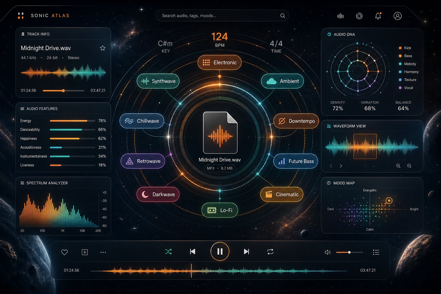Select the Ambient genre tag
The height and width of the screenshot is (294, 441).
tap(282, 81)
